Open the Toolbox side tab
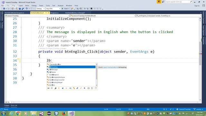 [x=2, y=25]
